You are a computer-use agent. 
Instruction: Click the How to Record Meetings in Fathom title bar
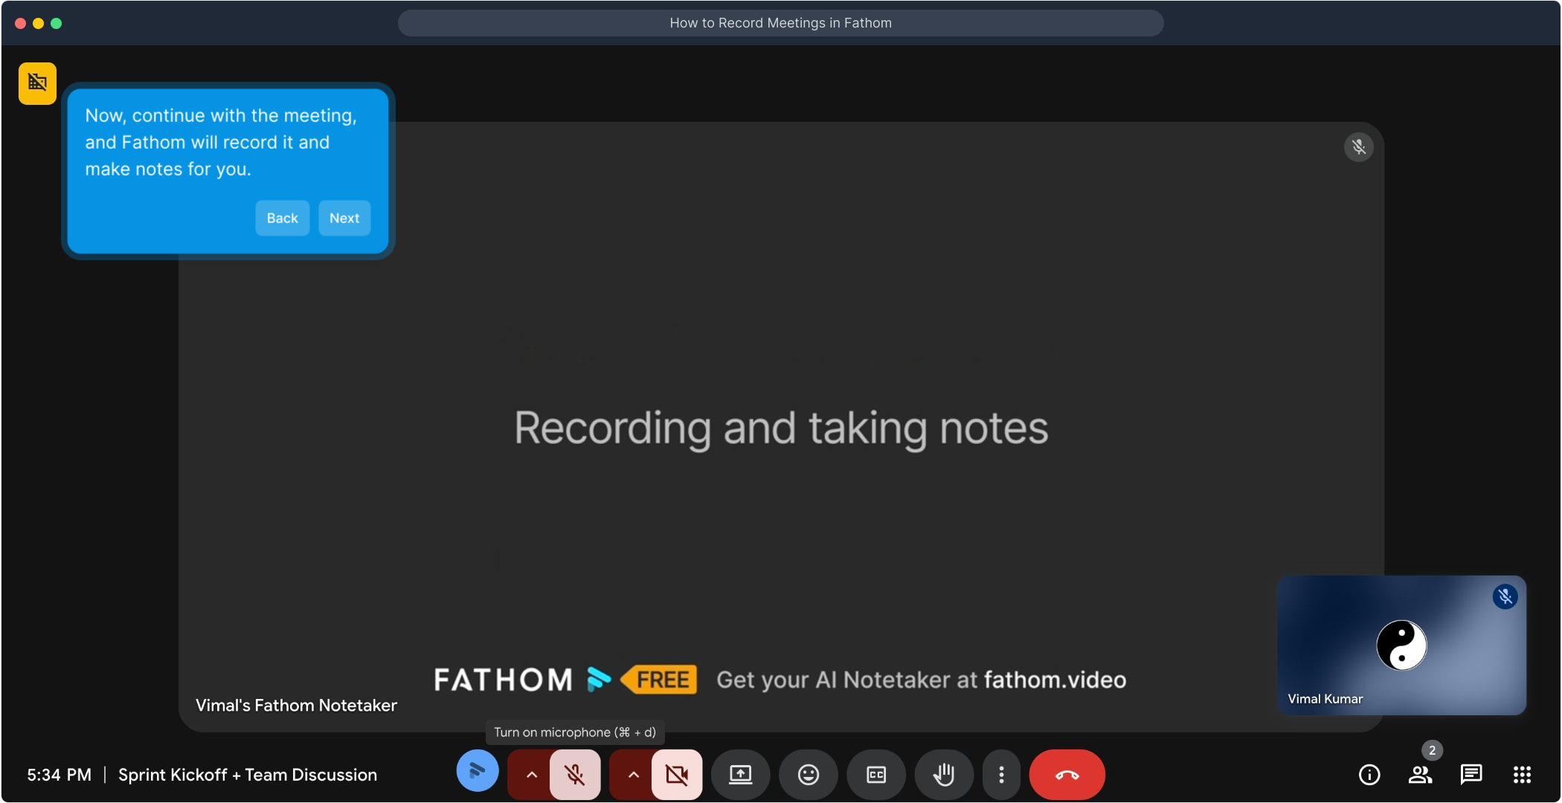(x=780, y=23)
